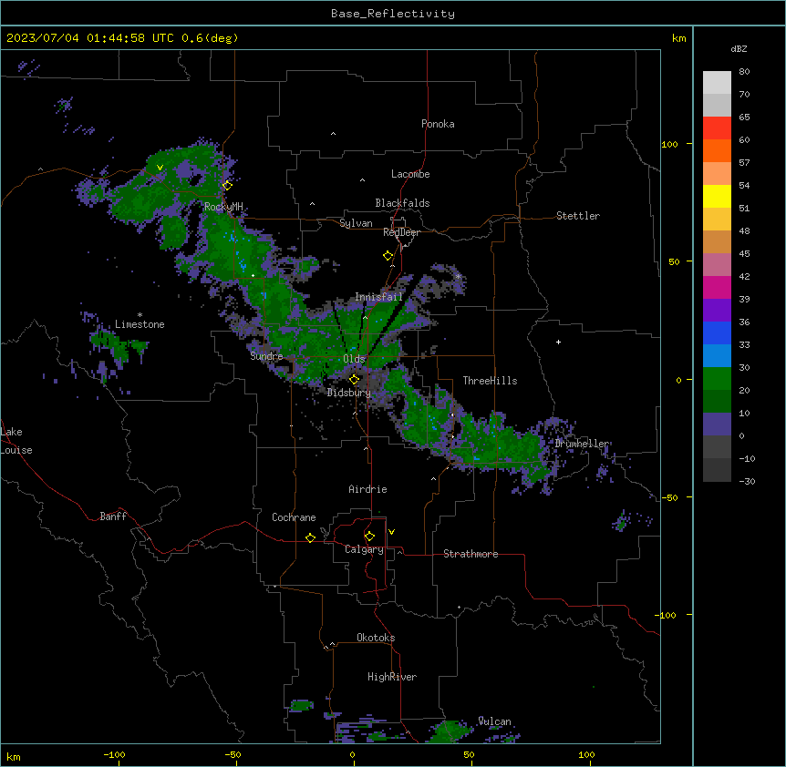The width and height of the screenshot is (786, 767).
Task: Click the RockyMH label
Action: (223, 207)
